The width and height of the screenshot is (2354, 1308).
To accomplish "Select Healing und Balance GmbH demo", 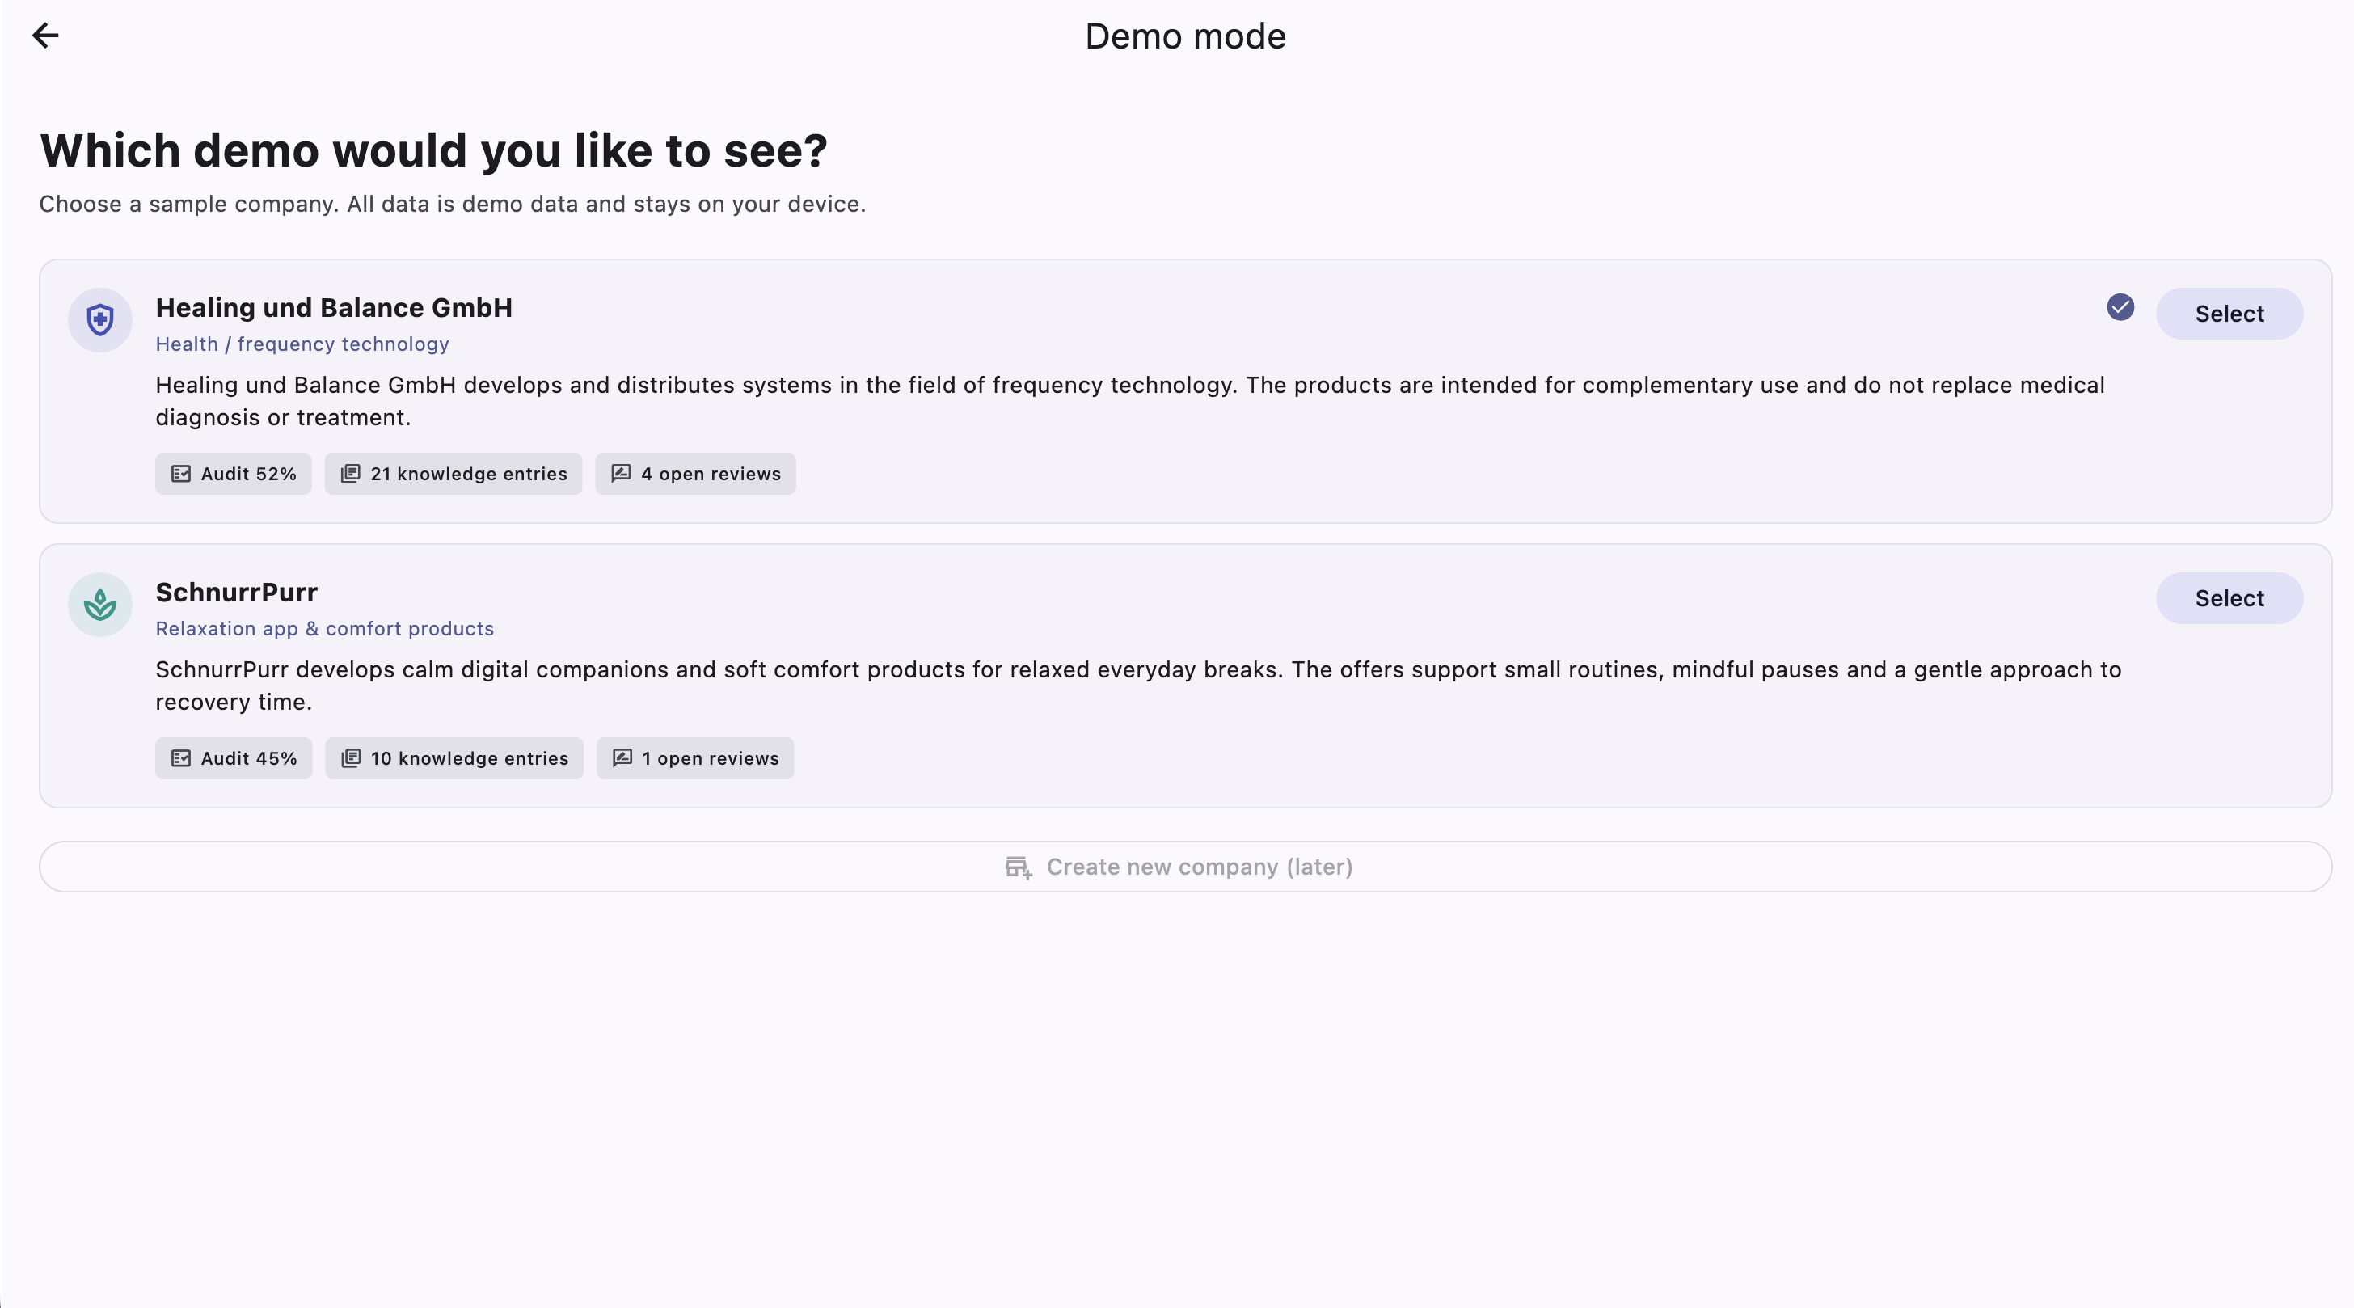I will [2229, 314].
